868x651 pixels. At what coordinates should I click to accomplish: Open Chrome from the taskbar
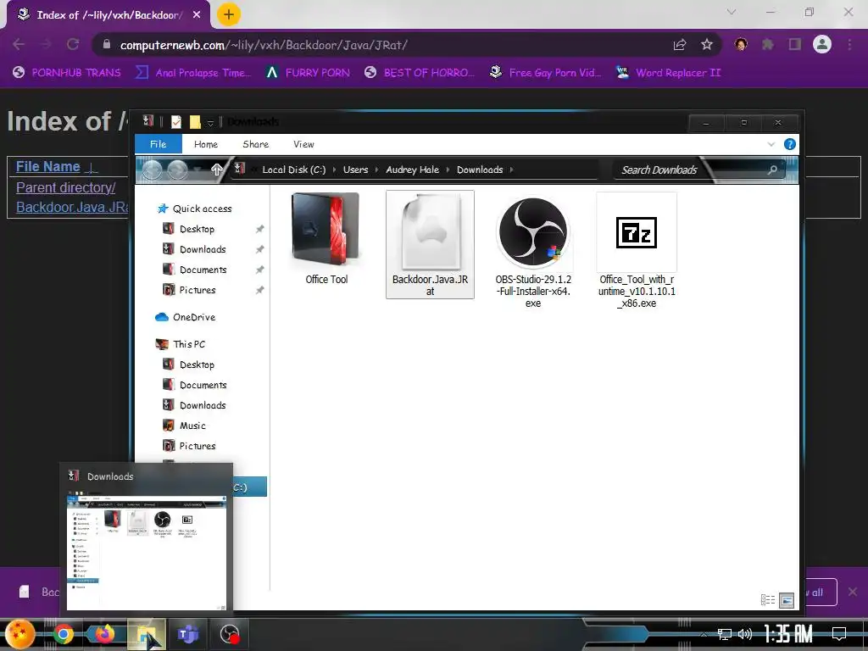[x=63, y=634]
